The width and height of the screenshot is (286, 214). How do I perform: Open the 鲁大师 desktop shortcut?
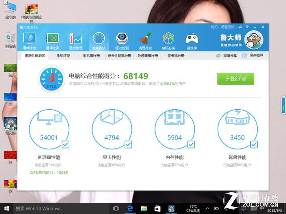click(x=10, y=126)
